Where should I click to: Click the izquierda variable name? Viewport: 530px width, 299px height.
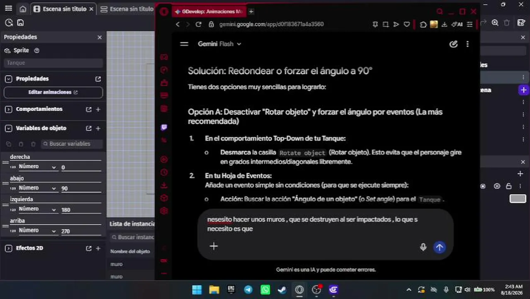point(22,199)
